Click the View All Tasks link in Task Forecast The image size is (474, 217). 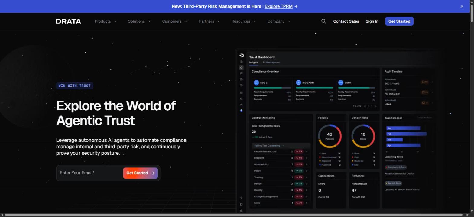(x=425, y=118)
